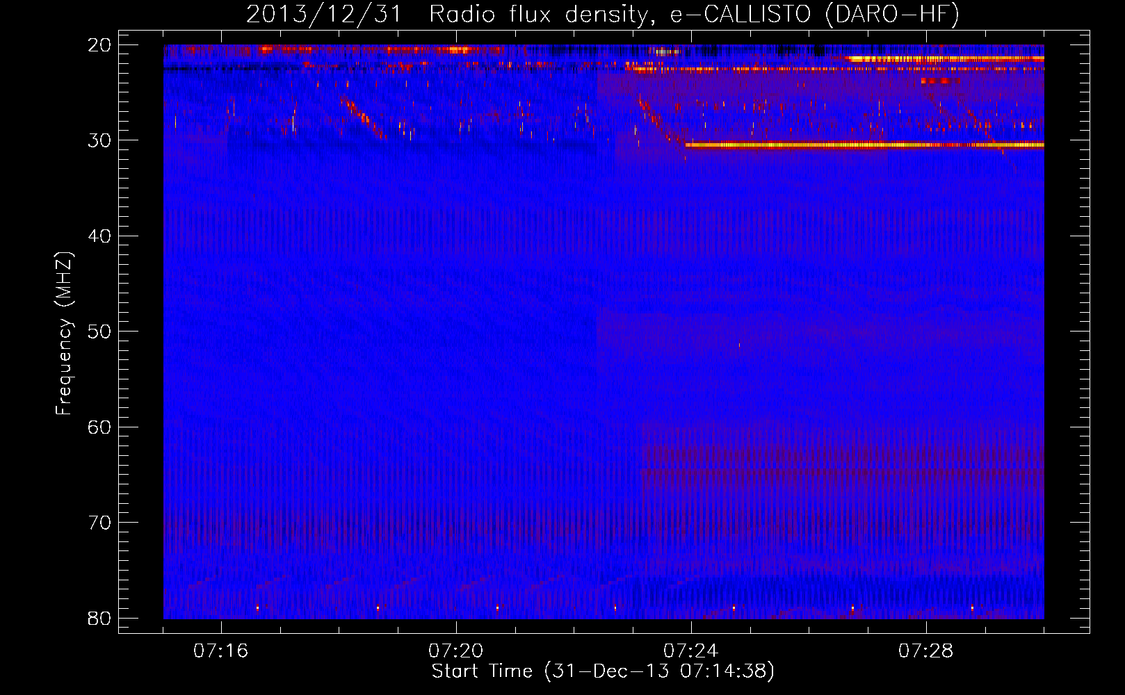Click the 07:20 time tick label
Image resolution: width=1125 pixels, height=695 pixels.
point(456,651)
